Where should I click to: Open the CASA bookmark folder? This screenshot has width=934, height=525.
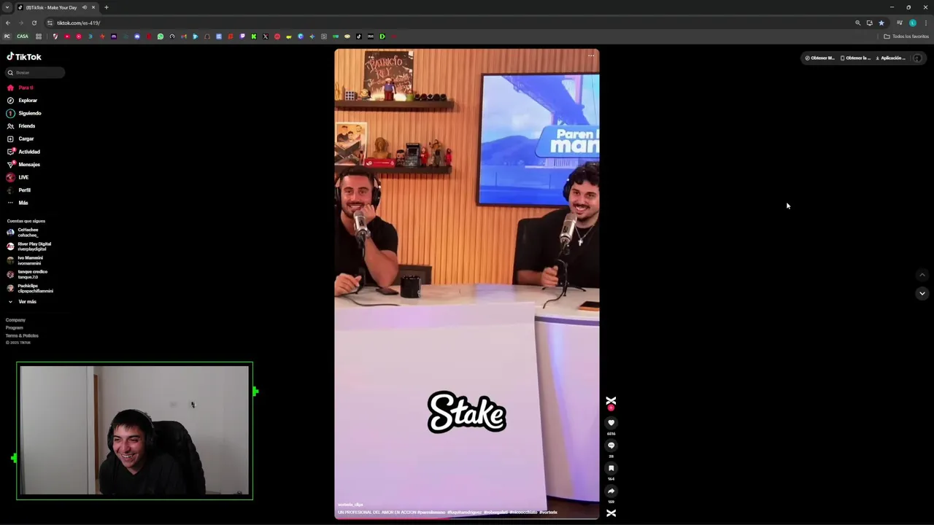(x=23, y=36)
